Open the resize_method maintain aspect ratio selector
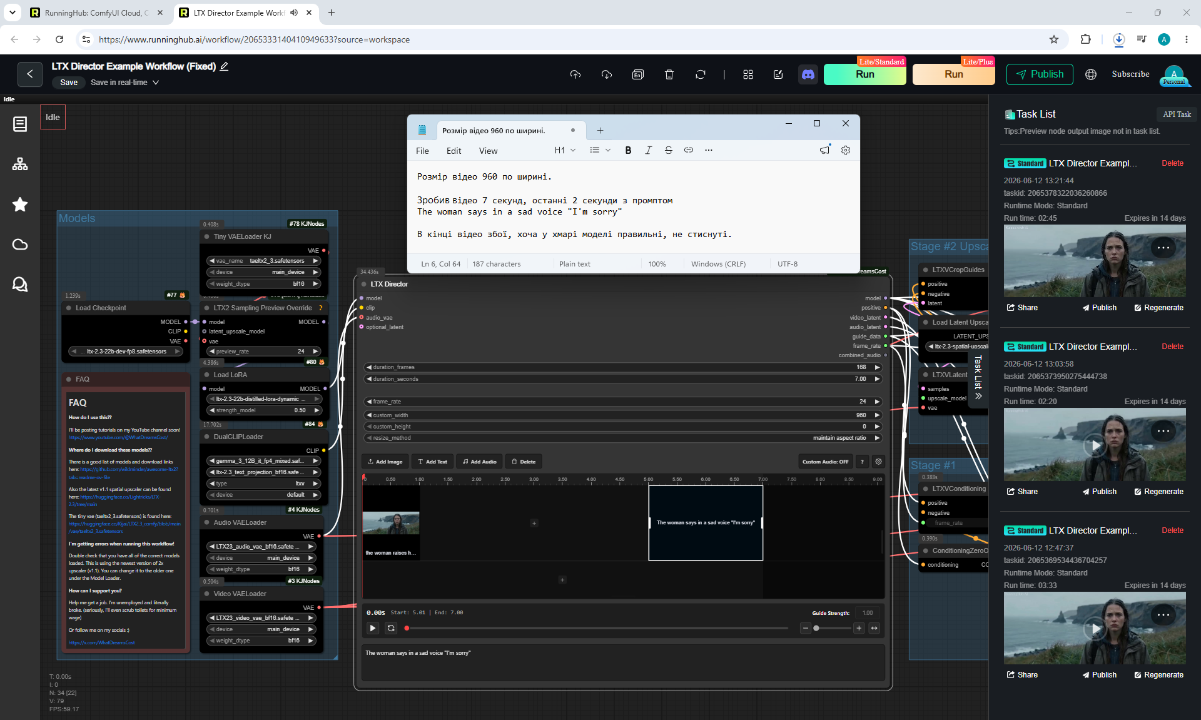 (x=623, y=438)
